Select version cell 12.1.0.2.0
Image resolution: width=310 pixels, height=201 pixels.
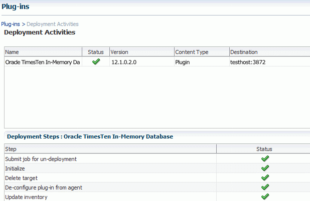(124, 62)
